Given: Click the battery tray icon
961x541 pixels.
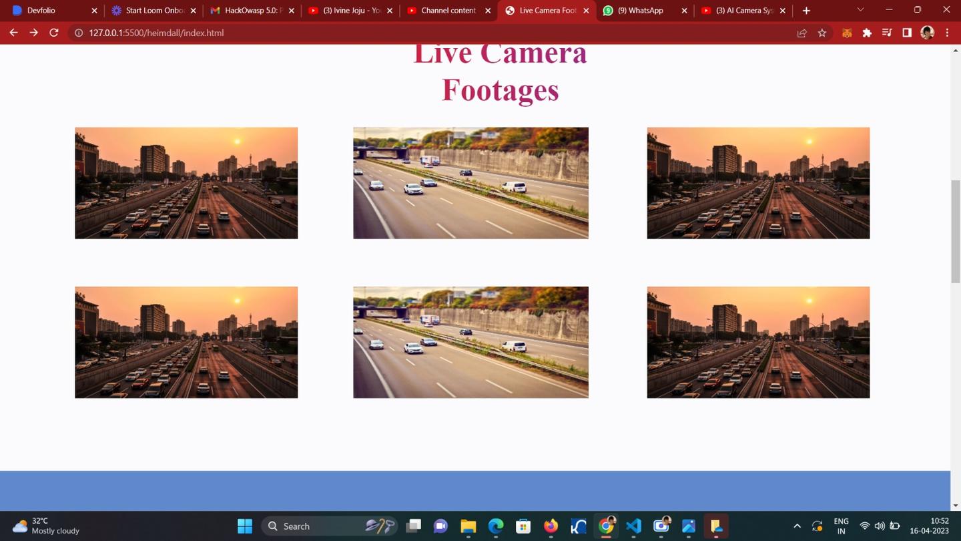Looking at the screenshot, I should tap(895, 526).
